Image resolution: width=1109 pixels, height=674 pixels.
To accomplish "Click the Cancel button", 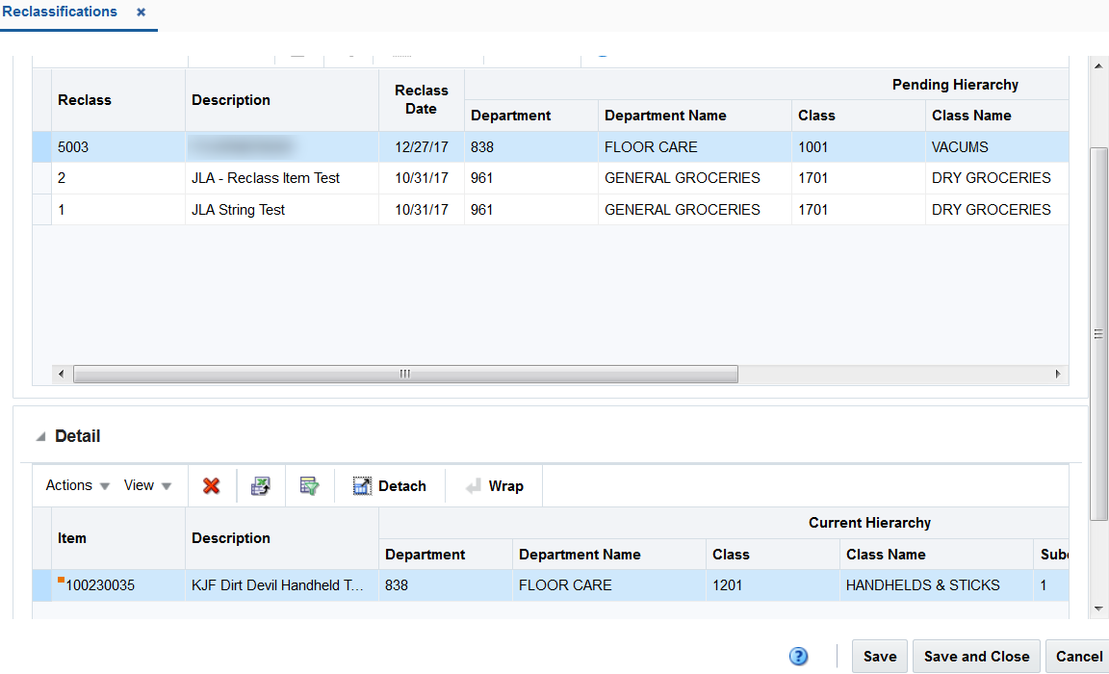I will coord(1078,657).
